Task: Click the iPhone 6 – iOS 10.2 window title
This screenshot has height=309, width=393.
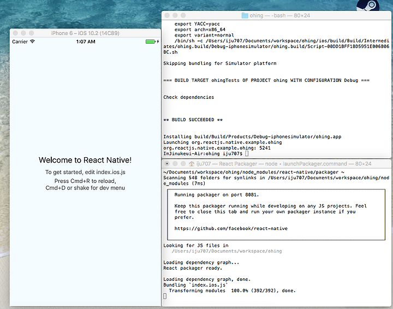Action: [x=85, y=33]
